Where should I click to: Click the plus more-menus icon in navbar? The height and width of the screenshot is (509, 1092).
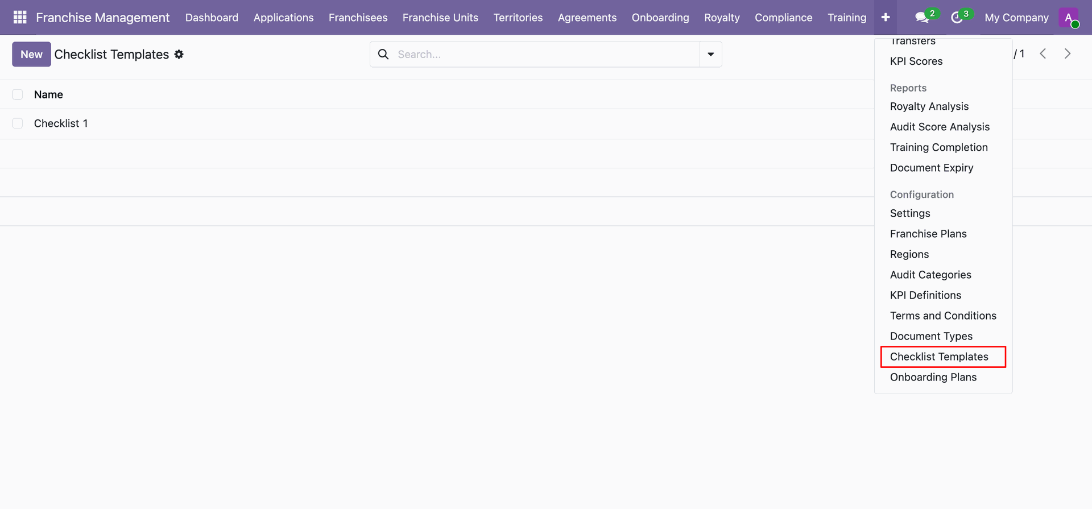[x=886, y=17]
